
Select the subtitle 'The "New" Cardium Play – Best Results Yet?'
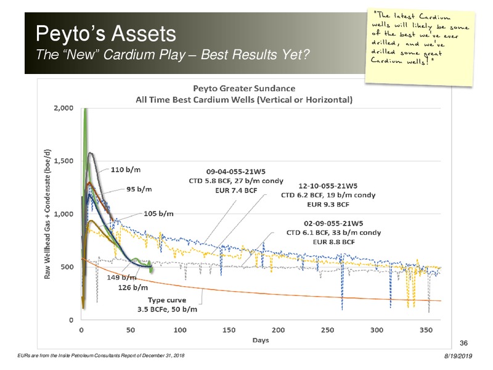tap(173, 54)
